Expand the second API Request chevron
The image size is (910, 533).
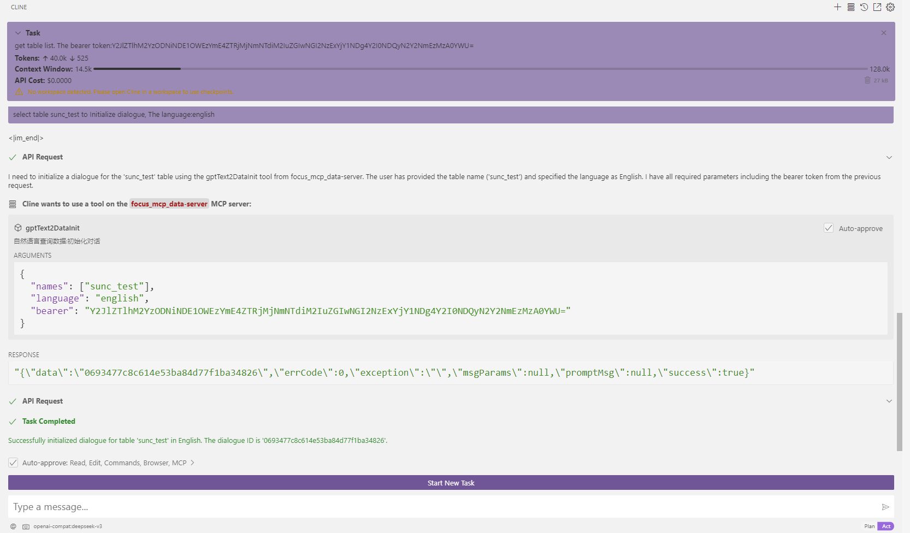click(889, 401)
